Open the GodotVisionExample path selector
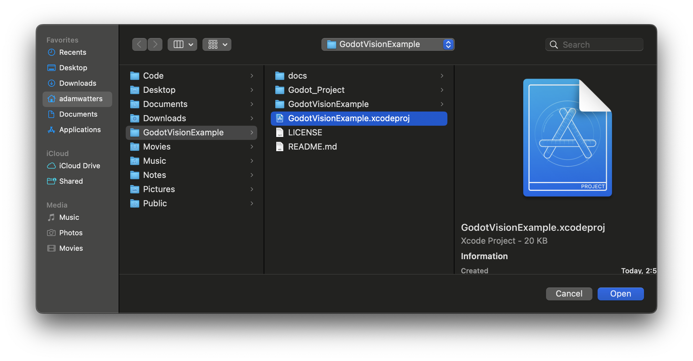Screen dimensions: 693x361 tap(388, 44)
